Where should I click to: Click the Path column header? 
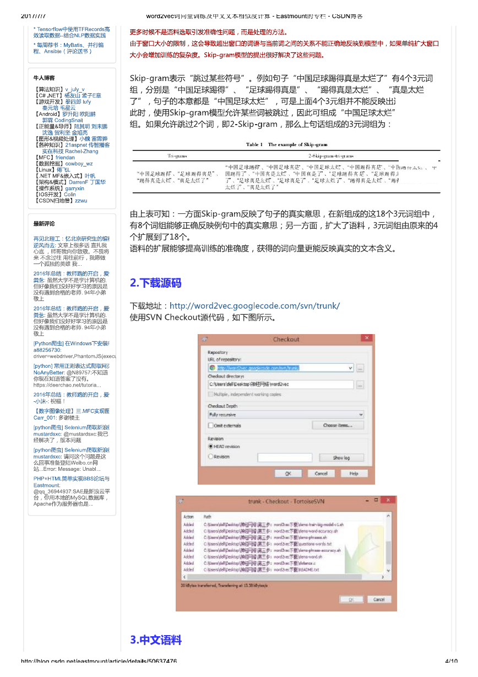point(208,517)
